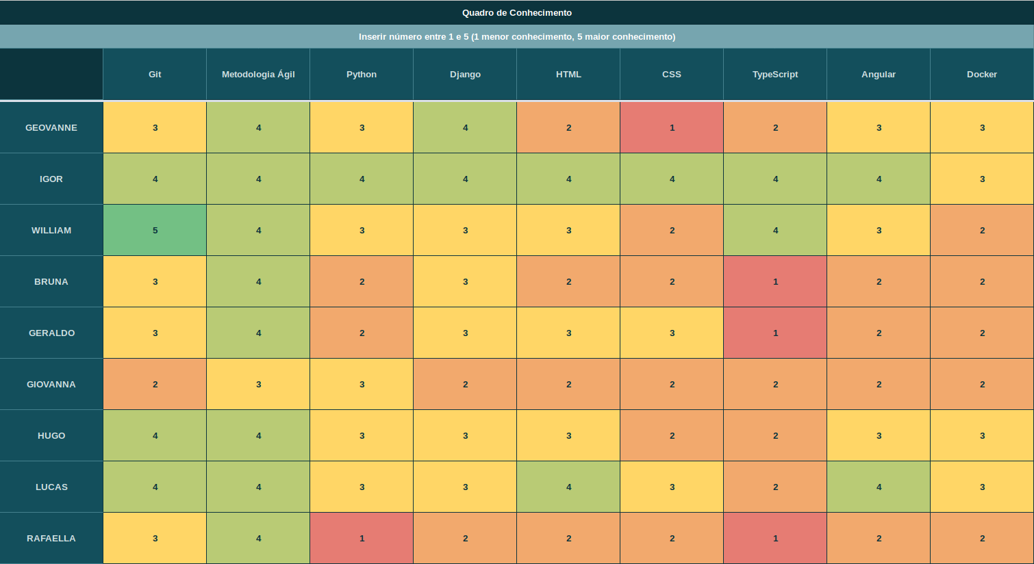The width and height of the screenshot is (1034, 564).
Task: Click the LUCAS row label
Action: (51, 487)
